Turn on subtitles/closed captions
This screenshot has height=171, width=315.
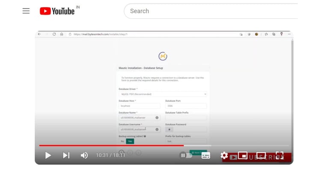click(x=206, y=155)
